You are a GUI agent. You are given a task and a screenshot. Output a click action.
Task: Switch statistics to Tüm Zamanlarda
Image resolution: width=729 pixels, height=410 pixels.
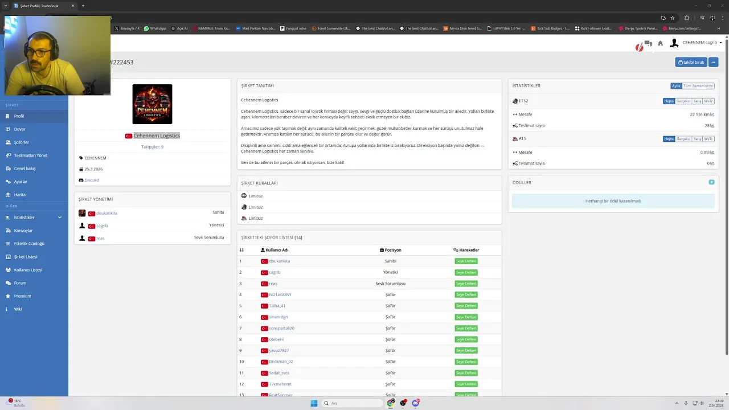[x=698, y=86]
